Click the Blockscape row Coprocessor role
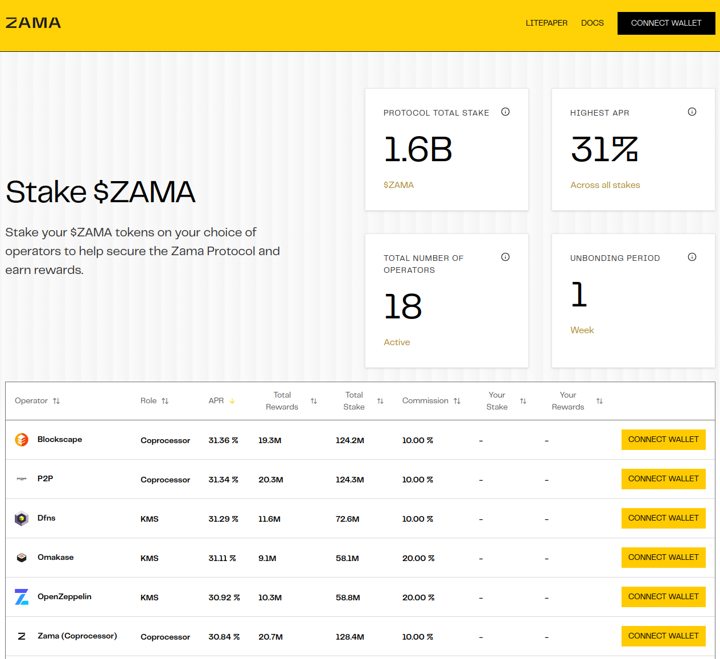Screen dimensions: 720x659 tap(165, 440)
